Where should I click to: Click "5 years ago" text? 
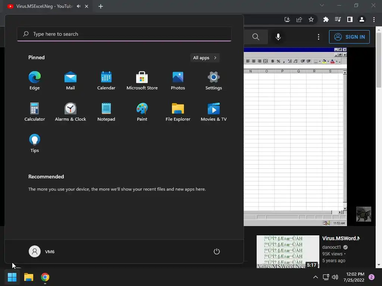(x=334, y=260)
